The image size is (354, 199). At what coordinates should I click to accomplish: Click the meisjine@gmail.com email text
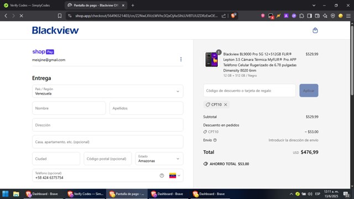coord(49,60)
